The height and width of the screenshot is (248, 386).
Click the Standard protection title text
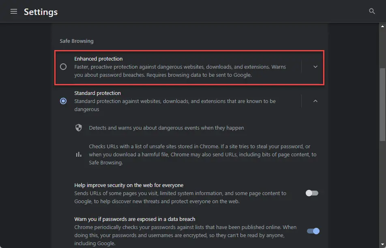97,93
